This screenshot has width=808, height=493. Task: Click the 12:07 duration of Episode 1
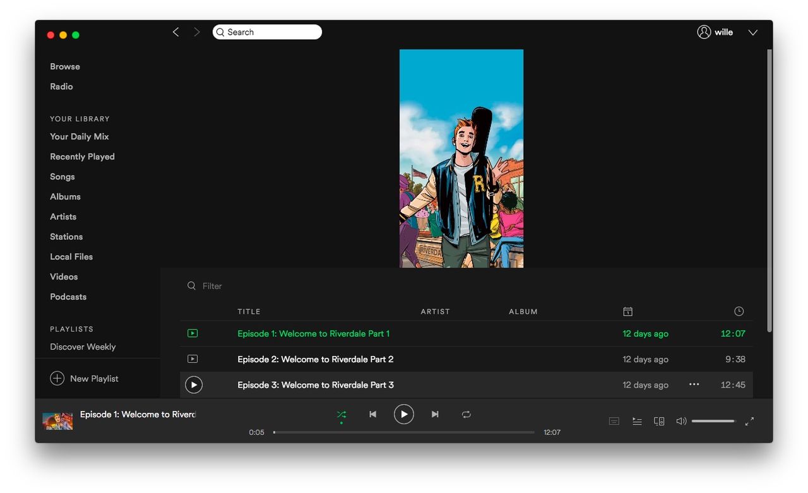[x=733, y=333]
